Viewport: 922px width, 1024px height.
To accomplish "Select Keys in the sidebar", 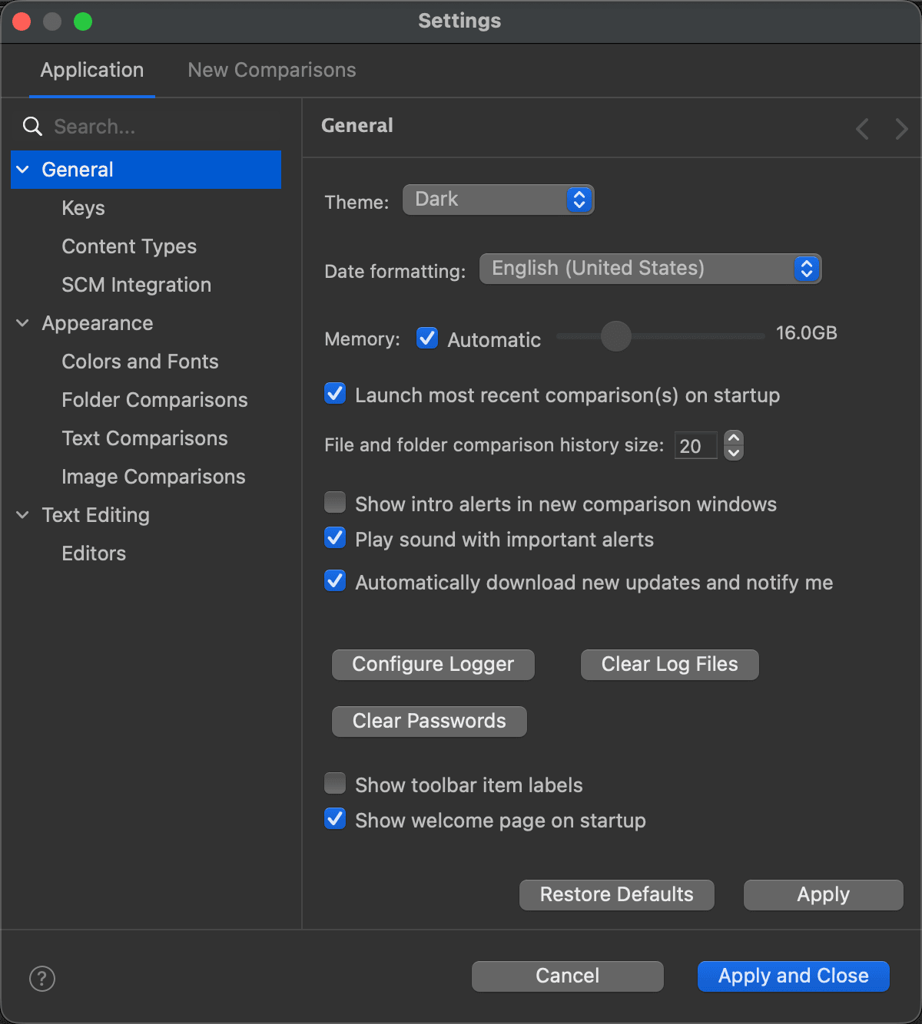I will click(x=83, y=208).
